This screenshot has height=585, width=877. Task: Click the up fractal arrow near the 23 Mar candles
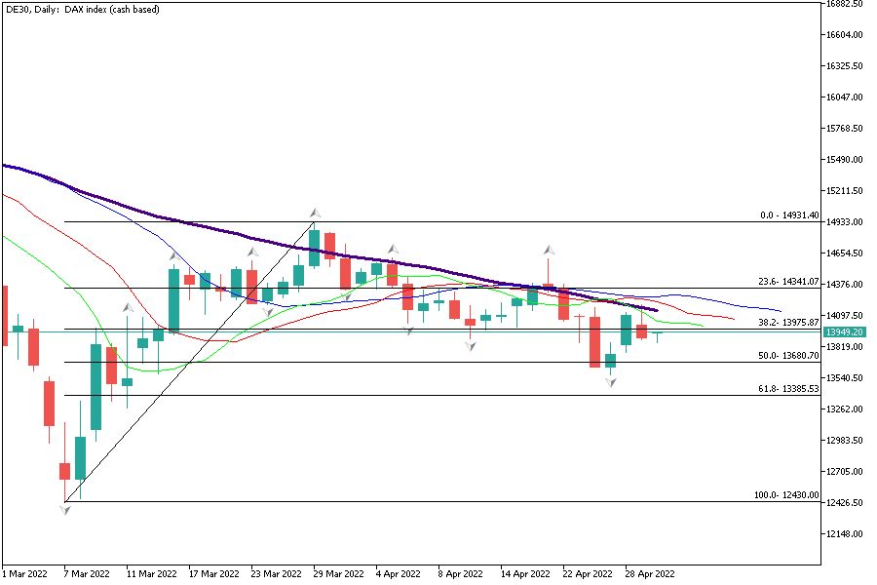click(x=252, y=252)
